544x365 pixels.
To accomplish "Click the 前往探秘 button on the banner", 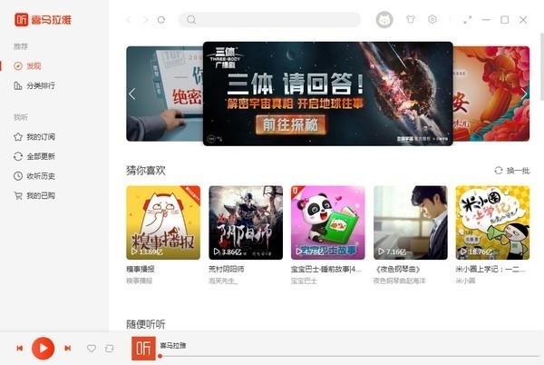I will click(291, 124).
